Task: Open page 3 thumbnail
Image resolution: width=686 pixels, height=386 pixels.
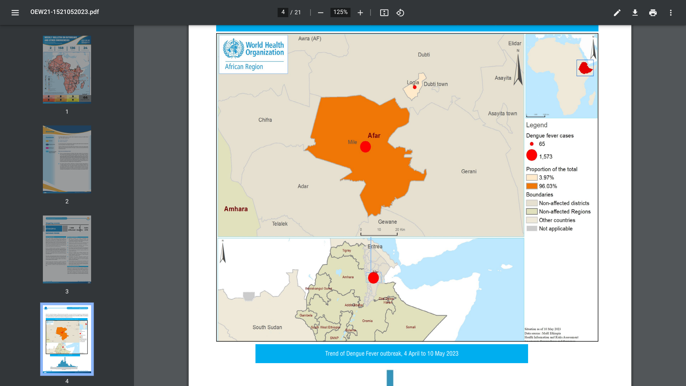Action: (x=67, y=249)
